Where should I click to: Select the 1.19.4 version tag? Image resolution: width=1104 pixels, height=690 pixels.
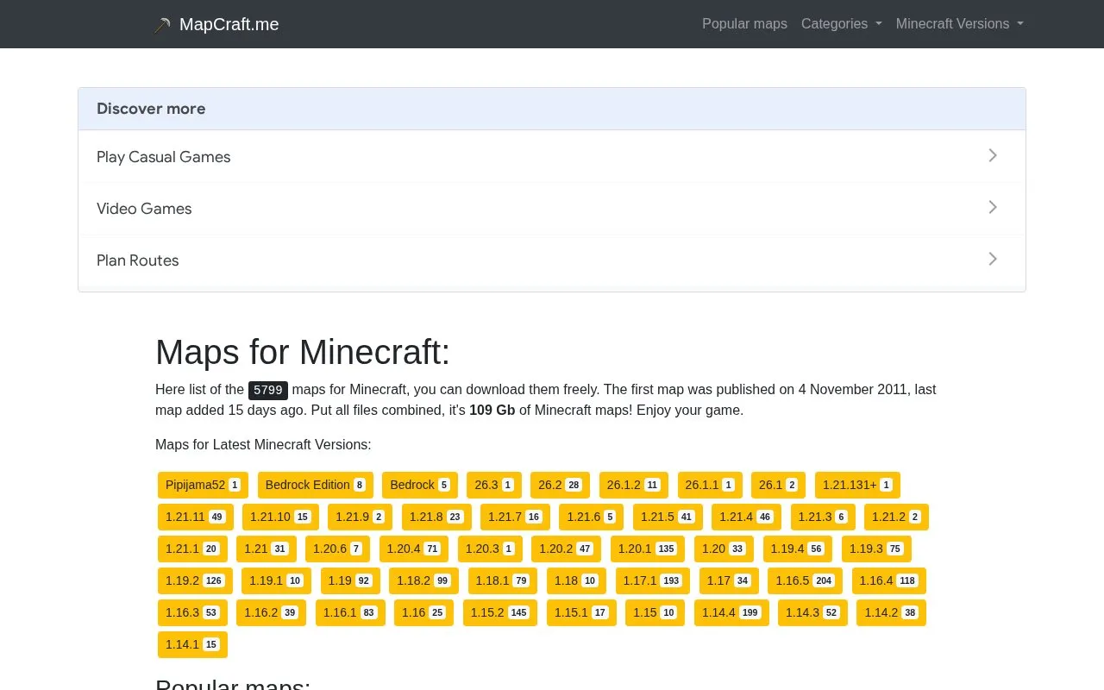[x=798, y=549]
